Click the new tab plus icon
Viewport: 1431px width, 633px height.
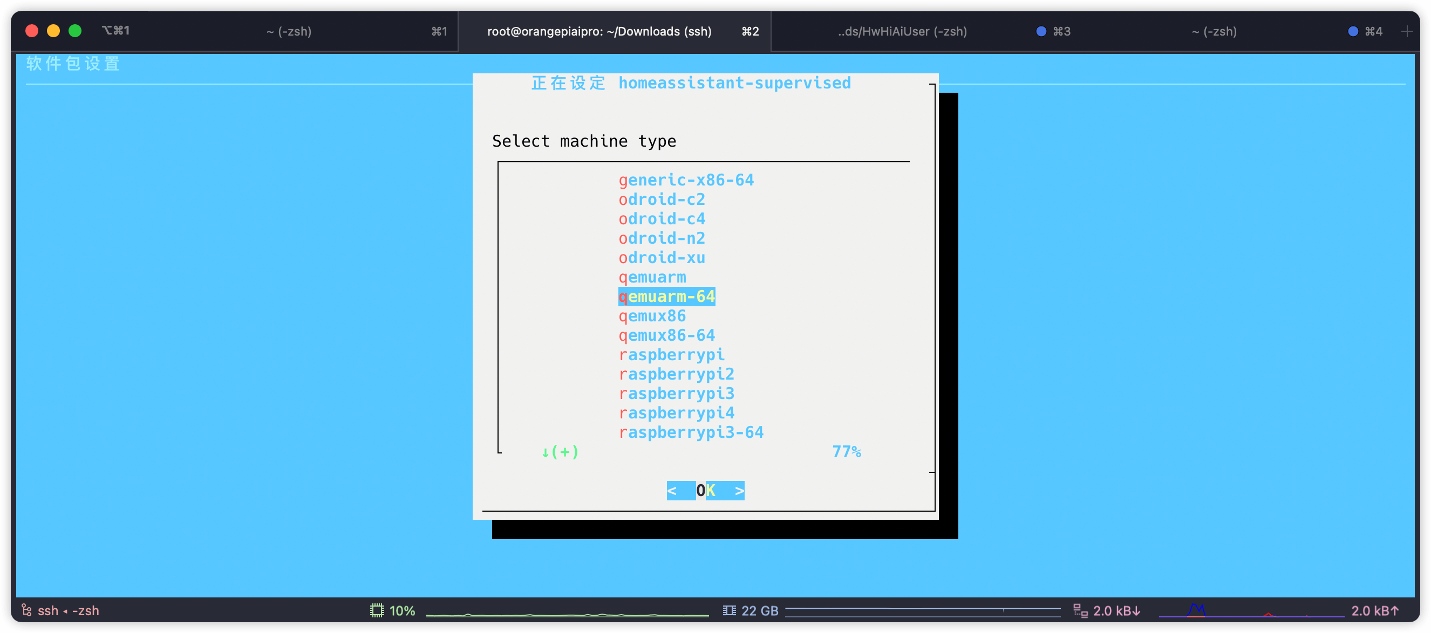coord(1407,32)
